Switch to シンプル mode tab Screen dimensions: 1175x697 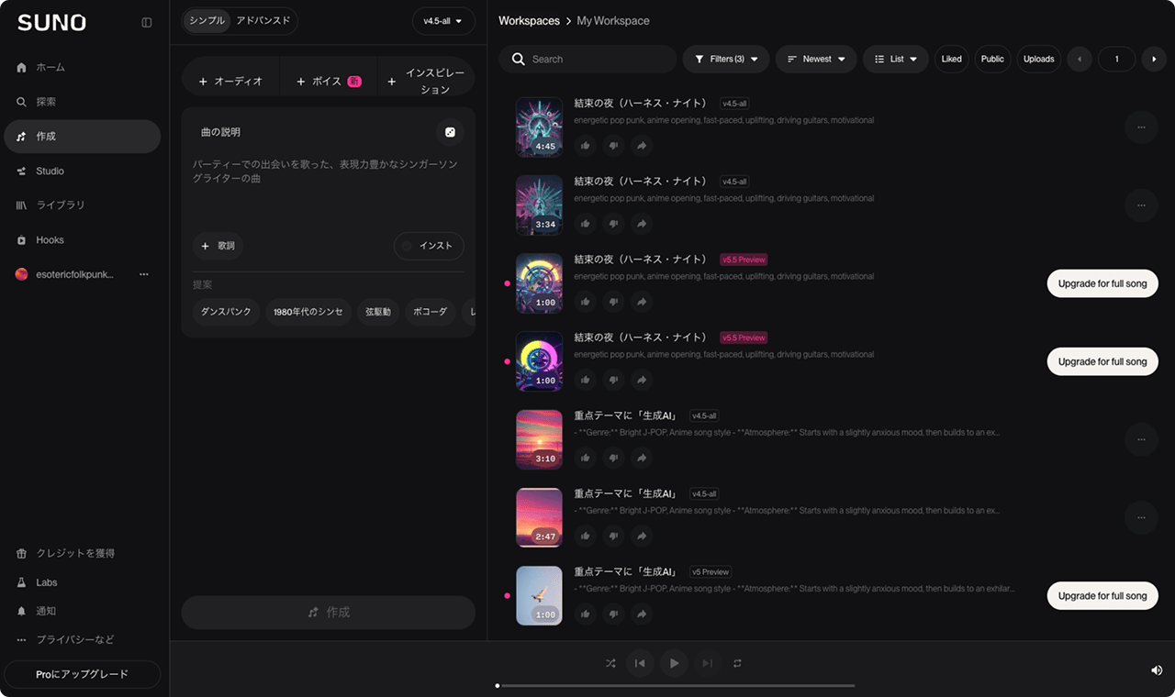tap(207, 21)
